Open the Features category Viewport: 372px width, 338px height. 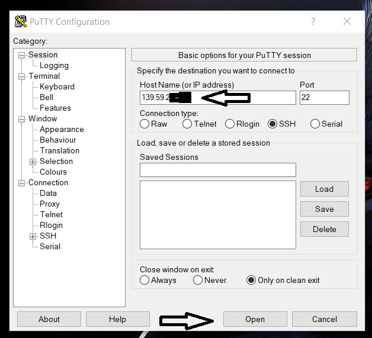pos(55,108)
